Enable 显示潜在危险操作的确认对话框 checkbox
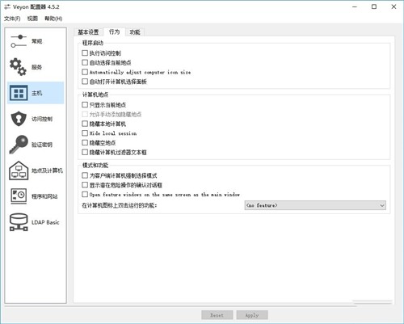This screenshot has width=404, height=324. pos(85,185)
